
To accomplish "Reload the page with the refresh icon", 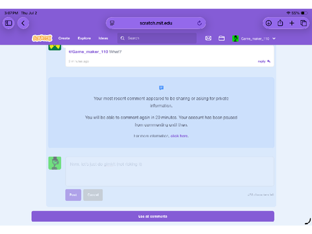I will (x=200, y=23).
